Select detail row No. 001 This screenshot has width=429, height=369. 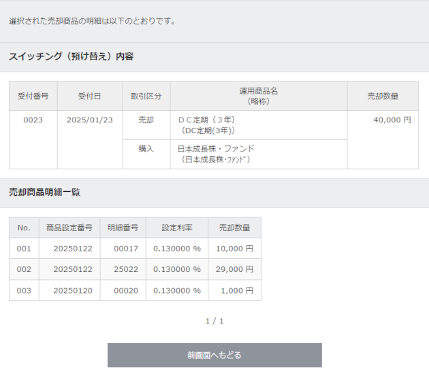24,249
